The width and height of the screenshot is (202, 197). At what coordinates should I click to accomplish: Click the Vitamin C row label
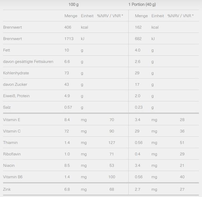[x=12, y=131]
